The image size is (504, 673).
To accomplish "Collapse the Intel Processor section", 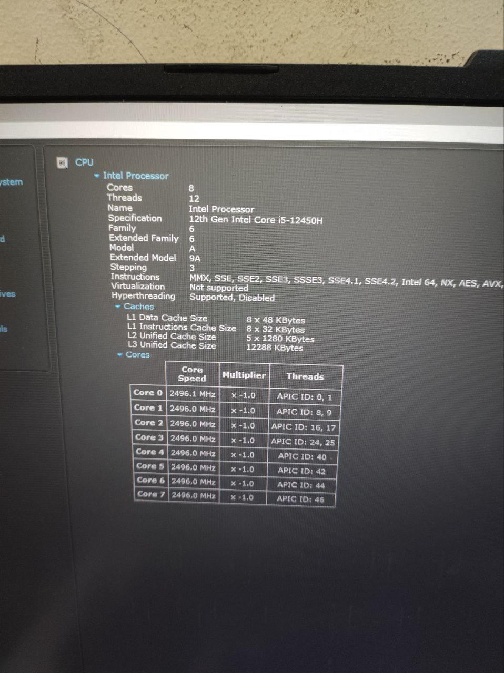I will click(97, 176).
